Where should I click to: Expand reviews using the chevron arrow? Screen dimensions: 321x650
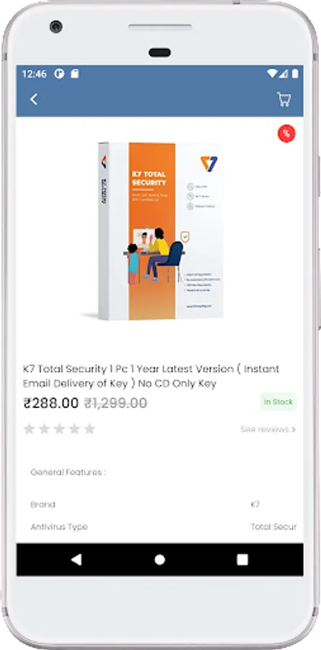point(294,430)
